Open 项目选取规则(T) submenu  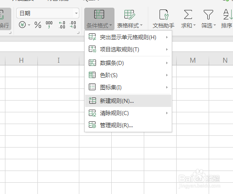tap(128, 49)
